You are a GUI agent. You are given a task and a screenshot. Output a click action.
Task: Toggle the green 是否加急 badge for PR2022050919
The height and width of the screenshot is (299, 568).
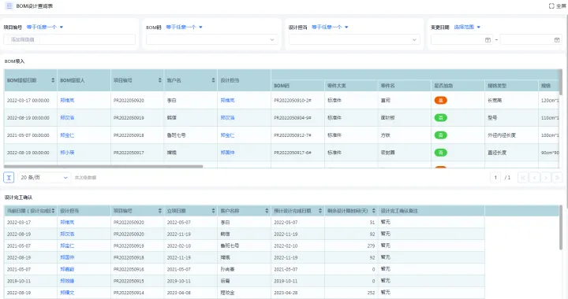pyautogui.click(x=440, y=118)
